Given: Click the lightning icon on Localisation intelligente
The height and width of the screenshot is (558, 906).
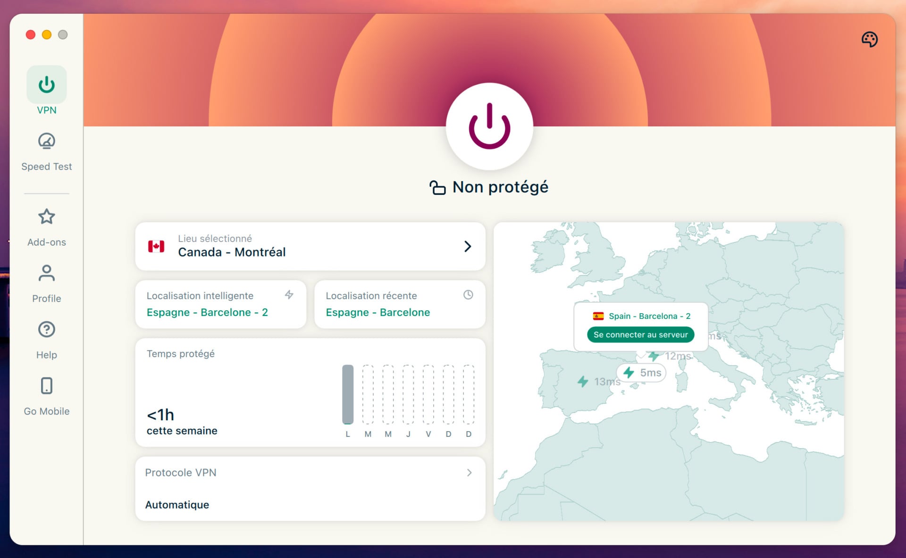Looking at the screenshot, I should (288, 295).
